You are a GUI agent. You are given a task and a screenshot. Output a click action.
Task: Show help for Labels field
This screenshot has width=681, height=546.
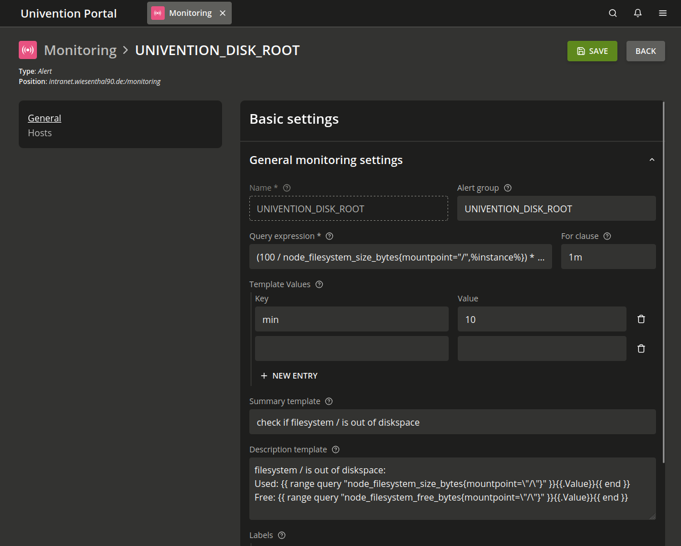point(282,535)
